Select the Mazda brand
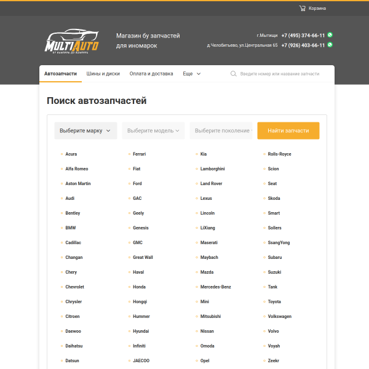Screen dimensions: 369x369 [x=207, y=272]
